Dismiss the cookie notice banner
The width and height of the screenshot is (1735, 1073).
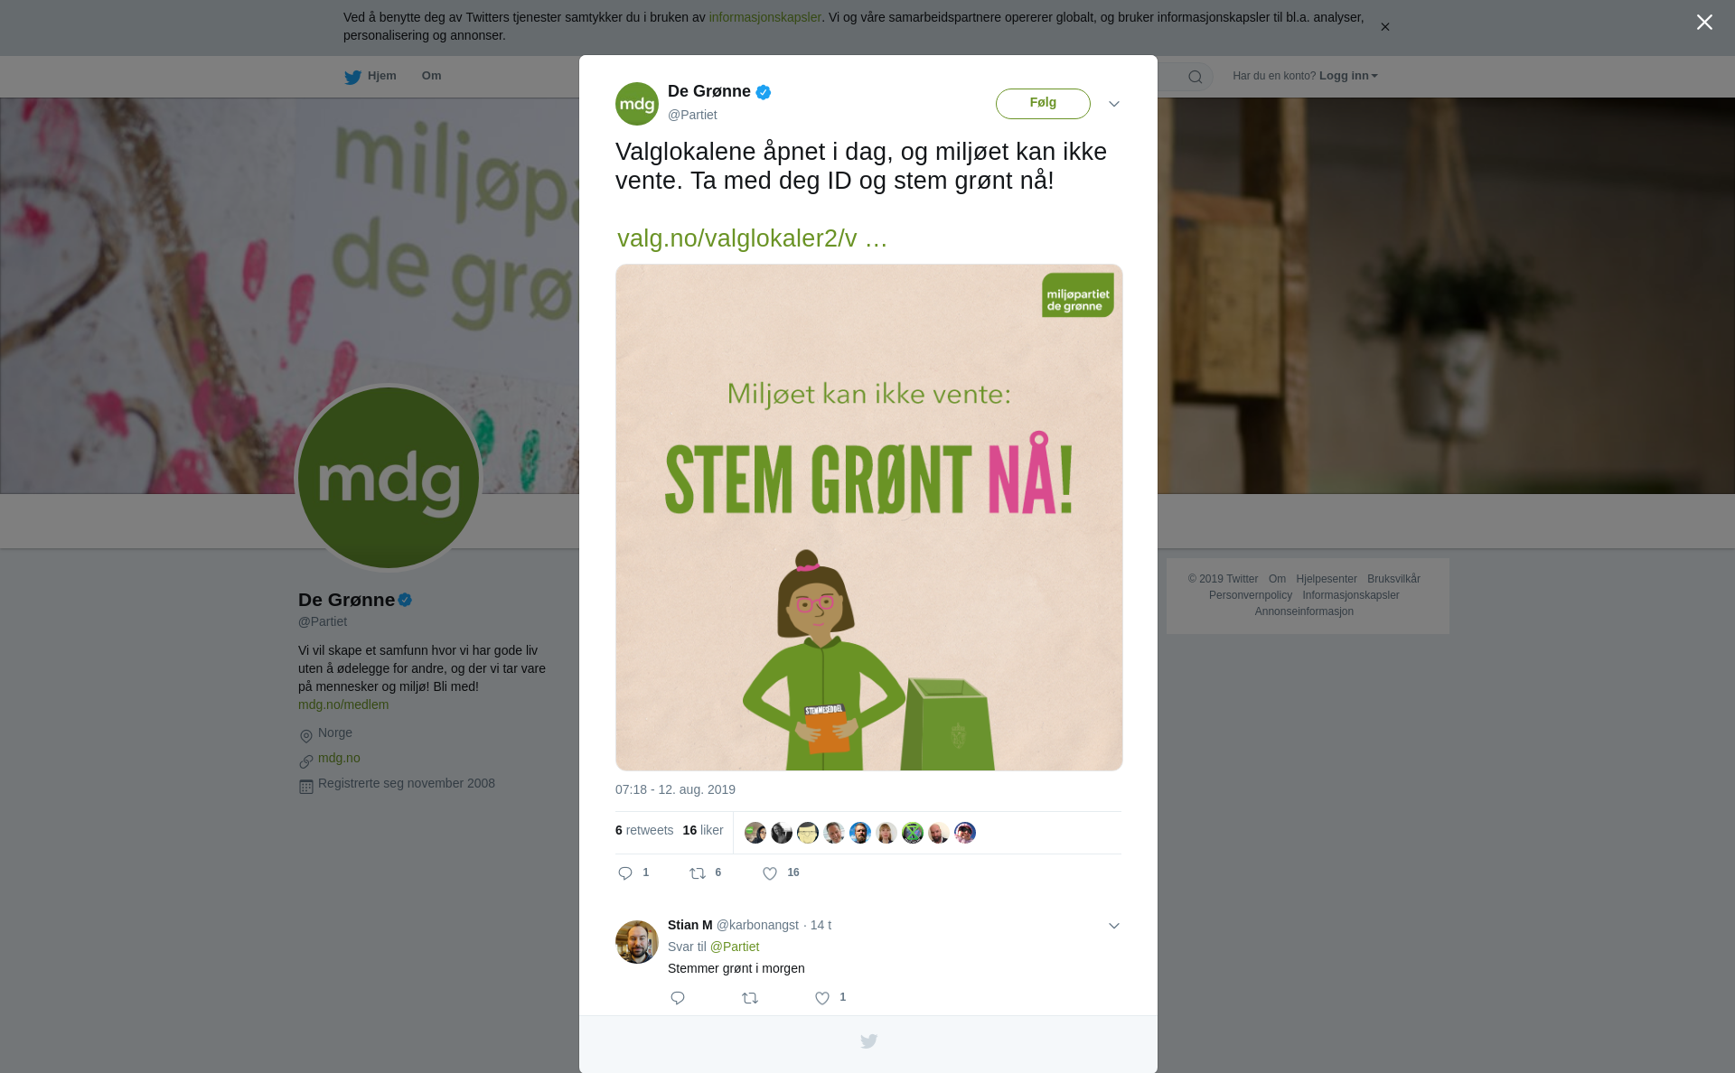(1384, 27)
